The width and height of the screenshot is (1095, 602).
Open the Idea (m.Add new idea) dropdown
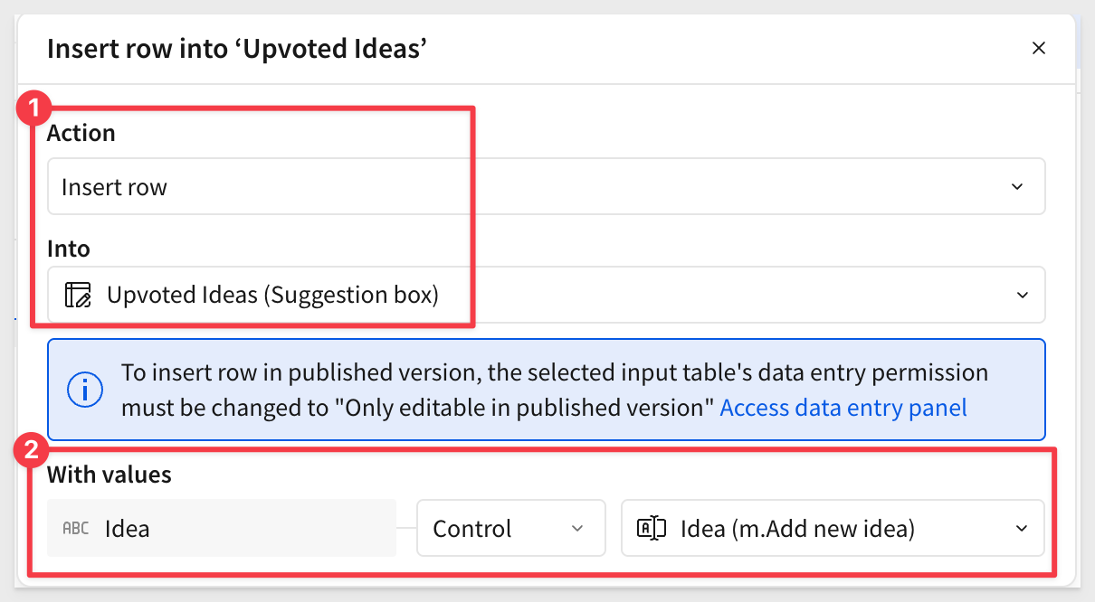click(833, 529)
